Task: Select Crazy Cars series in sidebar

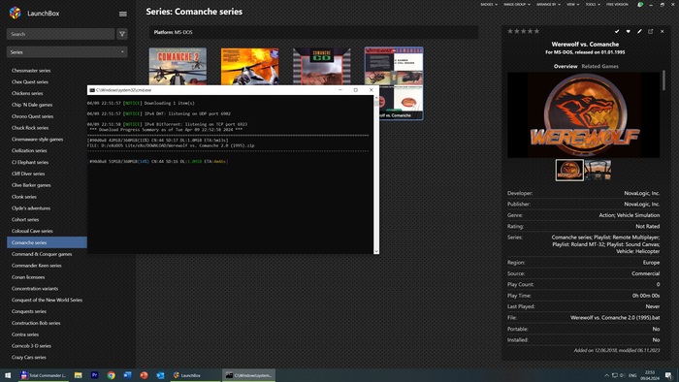Action: click(29, 358)
